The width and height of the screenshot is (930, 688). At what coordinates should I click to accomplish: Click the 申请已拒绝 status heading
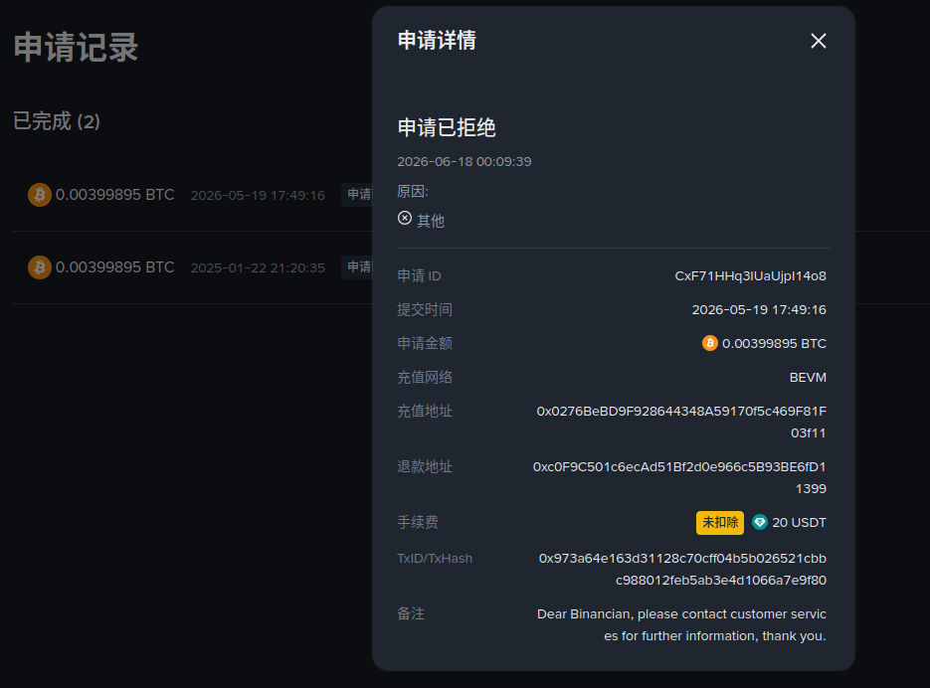447,127
